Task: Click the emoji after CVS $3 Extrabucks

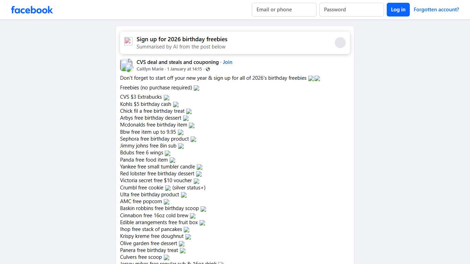Action: 167,97
